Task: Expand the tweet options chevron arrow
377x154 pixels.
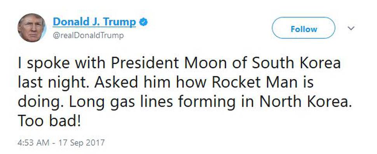Action: 351,28
